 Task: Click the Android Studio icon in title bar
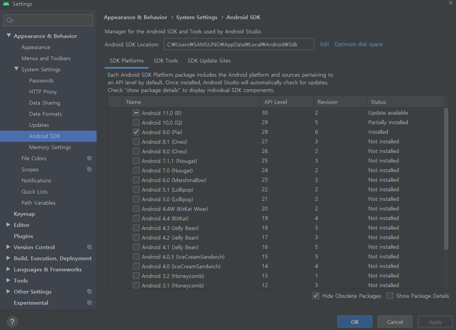pos(6,4)
